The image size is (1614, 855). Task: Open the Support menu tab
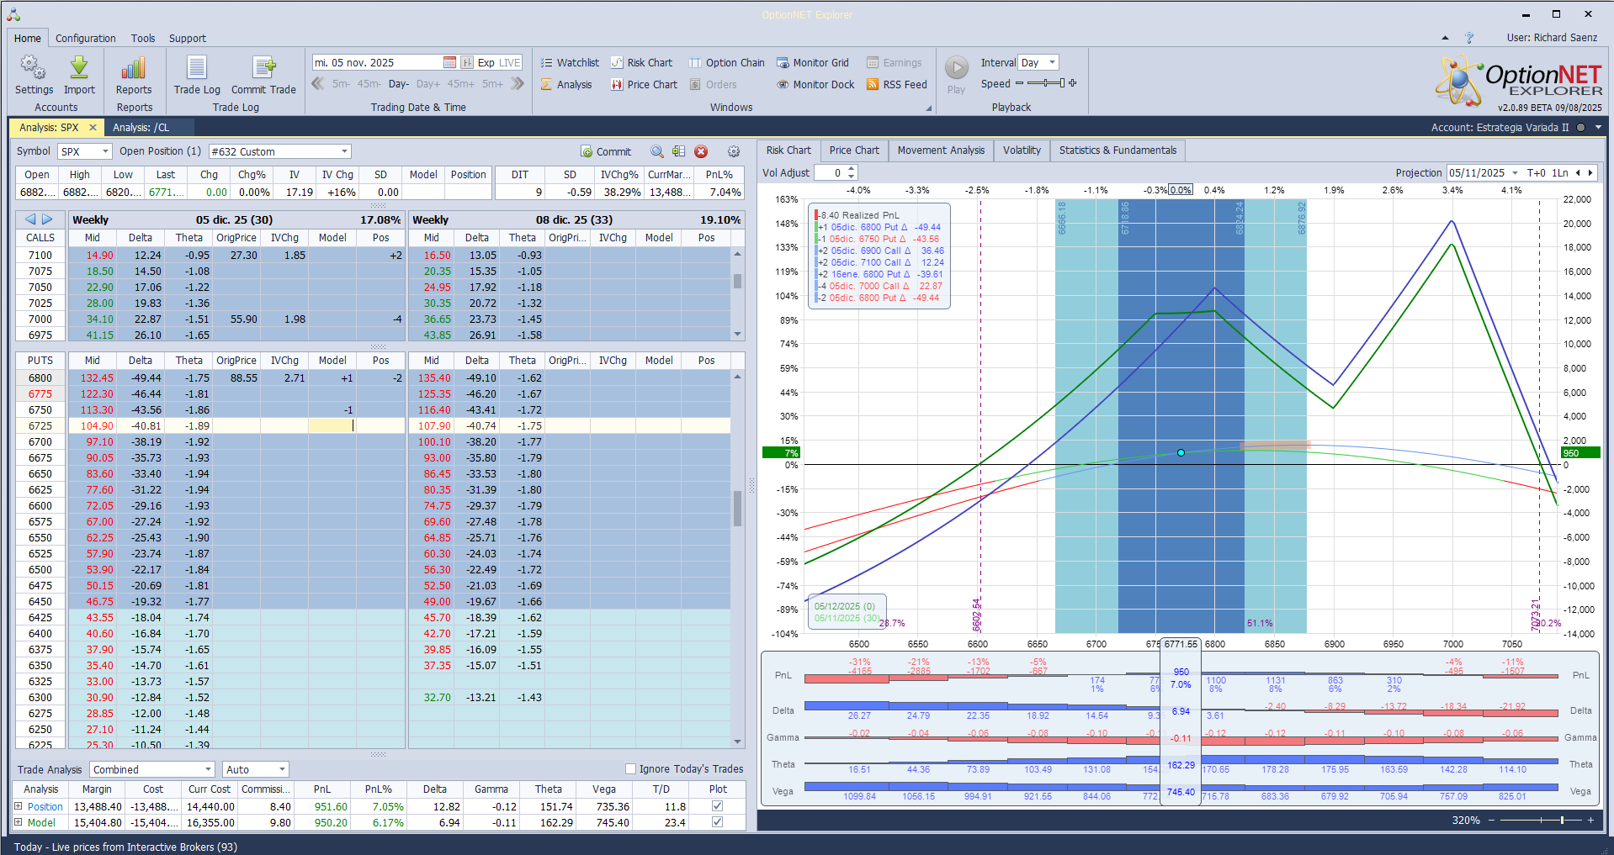188,38
